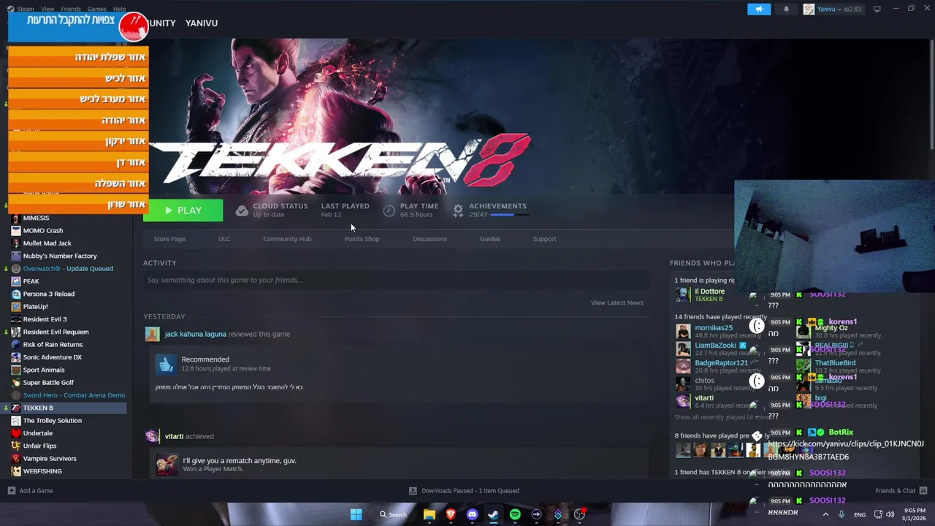This screenshot has width=935, height=526.
Task: Open the Discussions tab
Action: click(x=430, y=239)
